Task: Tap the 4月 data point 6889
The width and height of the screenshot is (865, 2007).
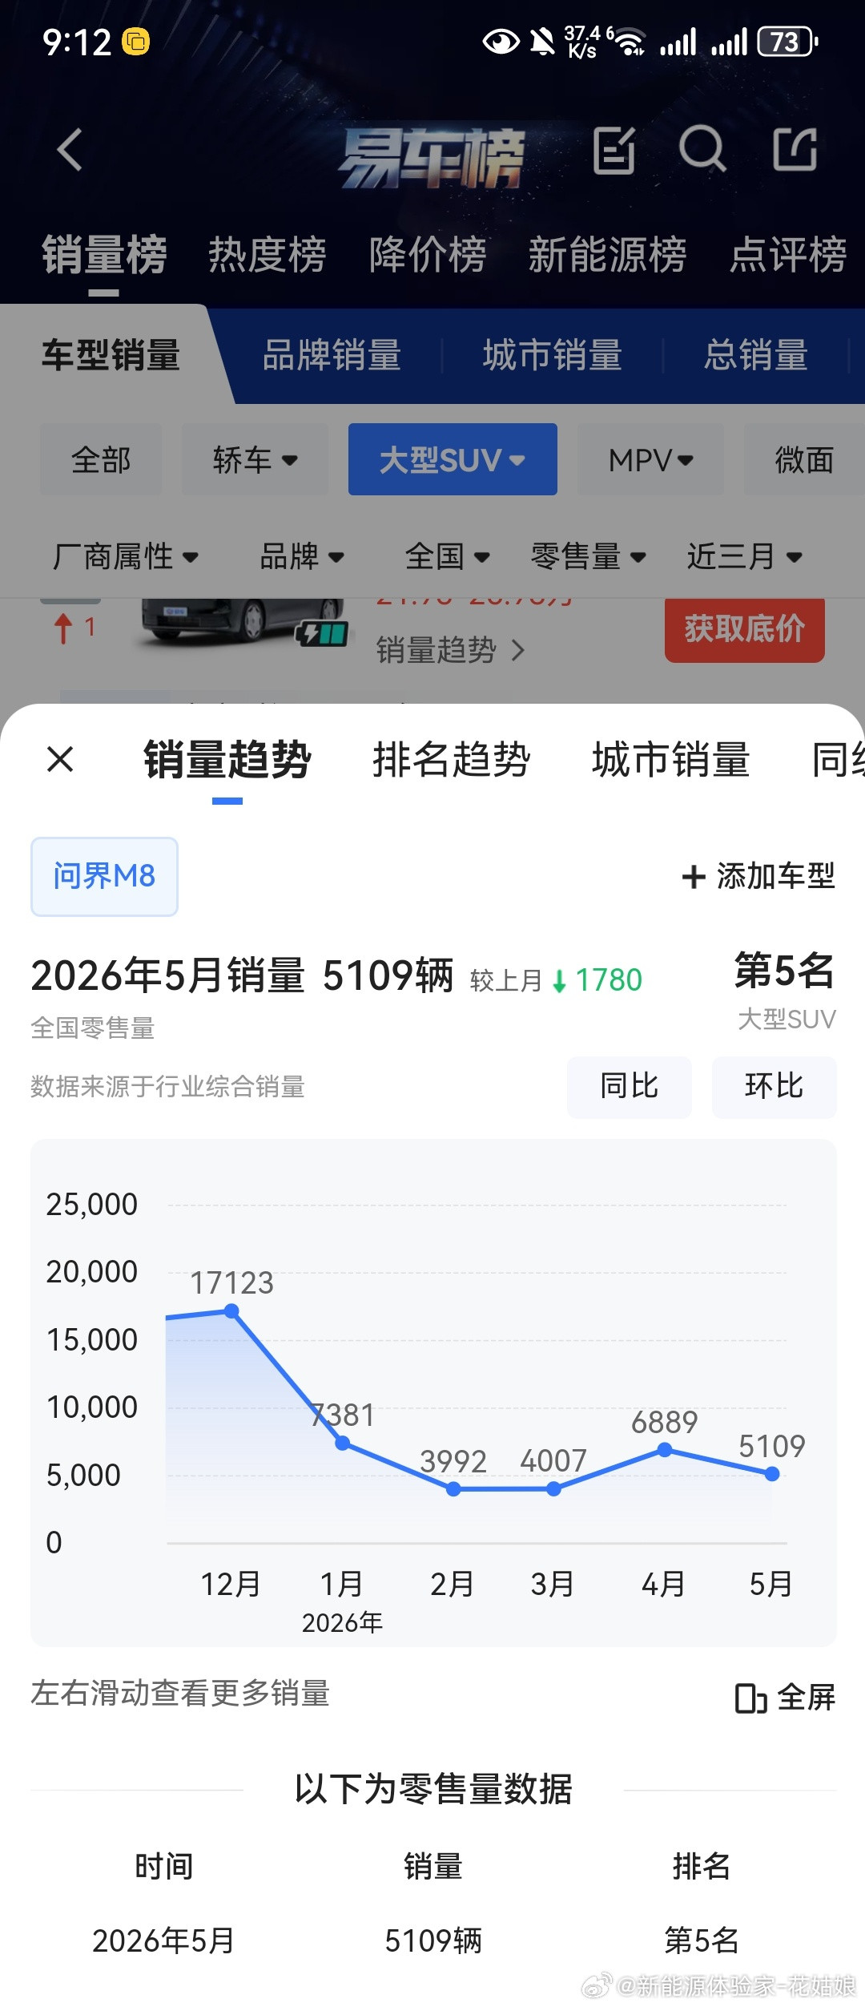Action: pyautogui.click(x=665, y=1449)
